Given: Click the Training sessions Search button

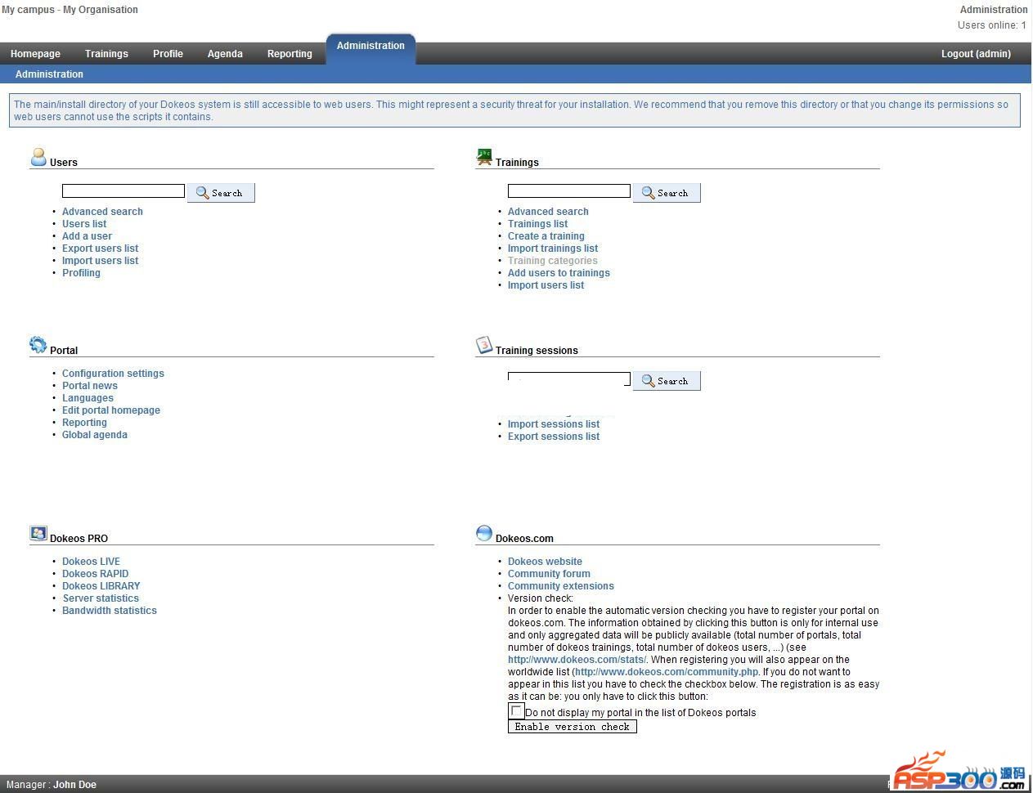Looking at the screenshot, I should tap(667, 381).
